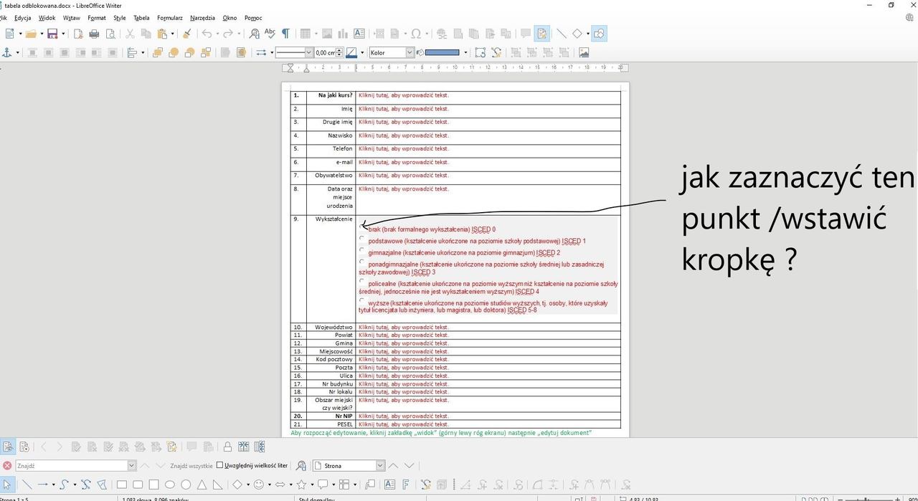Open the Edycja menu
The image size is (918, 501).
coord(22,18)
